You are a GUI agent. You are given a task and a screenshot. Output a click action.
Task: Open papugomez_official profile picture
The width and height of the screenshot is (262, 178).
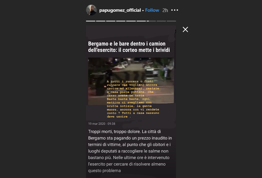[91, 10]
